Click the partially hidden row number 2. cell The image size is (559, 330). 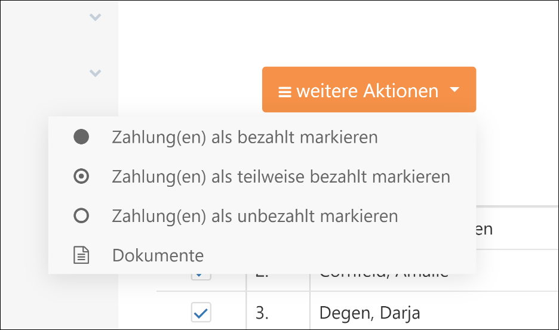(262, 276)
